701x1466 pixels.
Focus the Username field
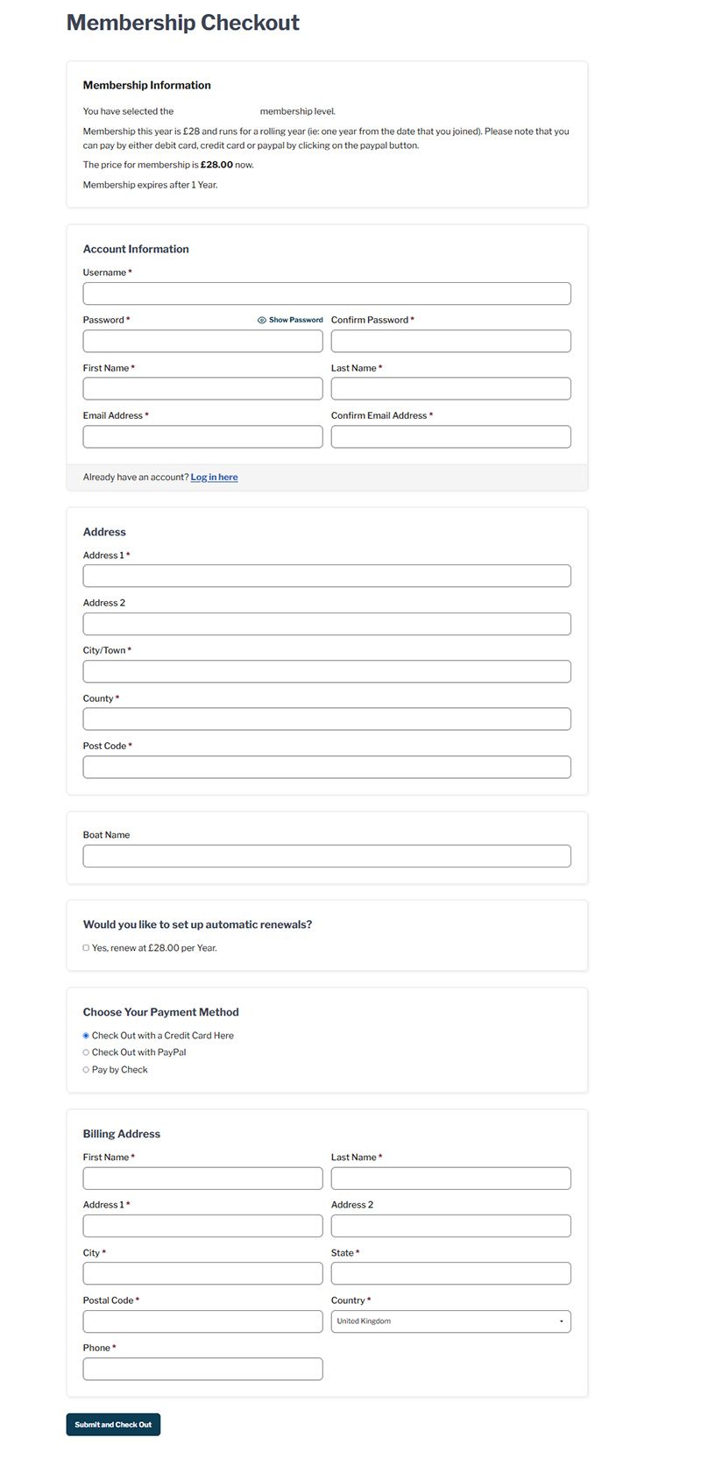[x=327, y=294]
